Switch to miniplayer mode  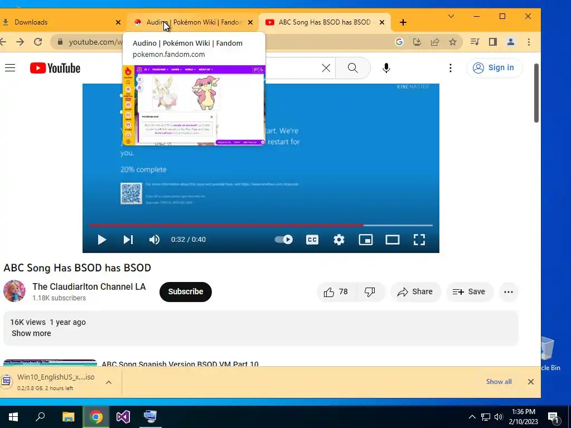366,240
